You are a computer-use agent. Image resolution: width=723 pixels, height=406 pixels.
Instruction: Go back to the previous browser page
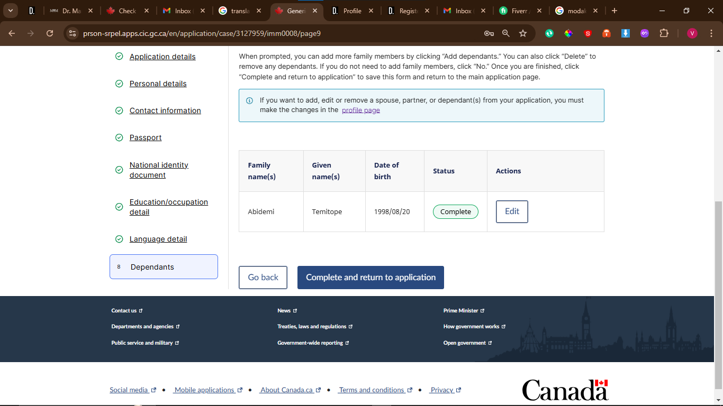pyautogui.click(x=12, y=33)
